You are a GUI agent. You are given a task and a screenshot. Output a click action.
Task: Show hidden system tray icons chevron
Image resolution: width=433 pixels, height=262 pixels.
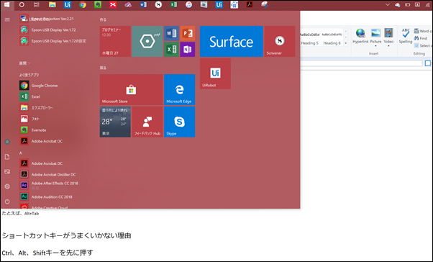point(388,5)
